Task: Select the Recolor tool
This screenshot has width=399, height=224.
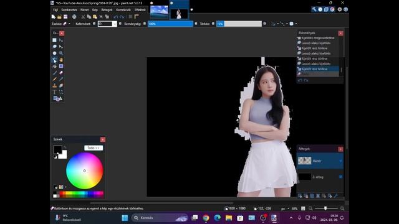Action: (61, 86)
